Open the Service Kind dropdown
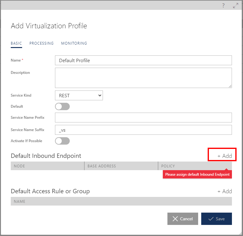243x236 pixels. [x=79, y=95]
